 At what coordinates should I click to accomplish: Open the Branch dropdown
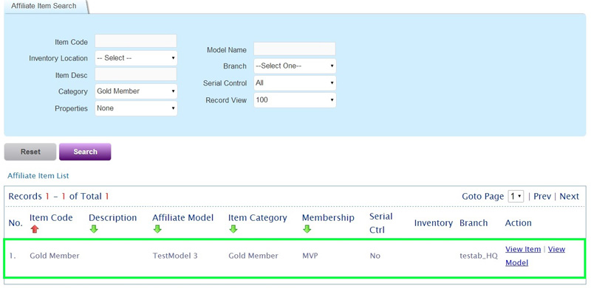(295, 66)
